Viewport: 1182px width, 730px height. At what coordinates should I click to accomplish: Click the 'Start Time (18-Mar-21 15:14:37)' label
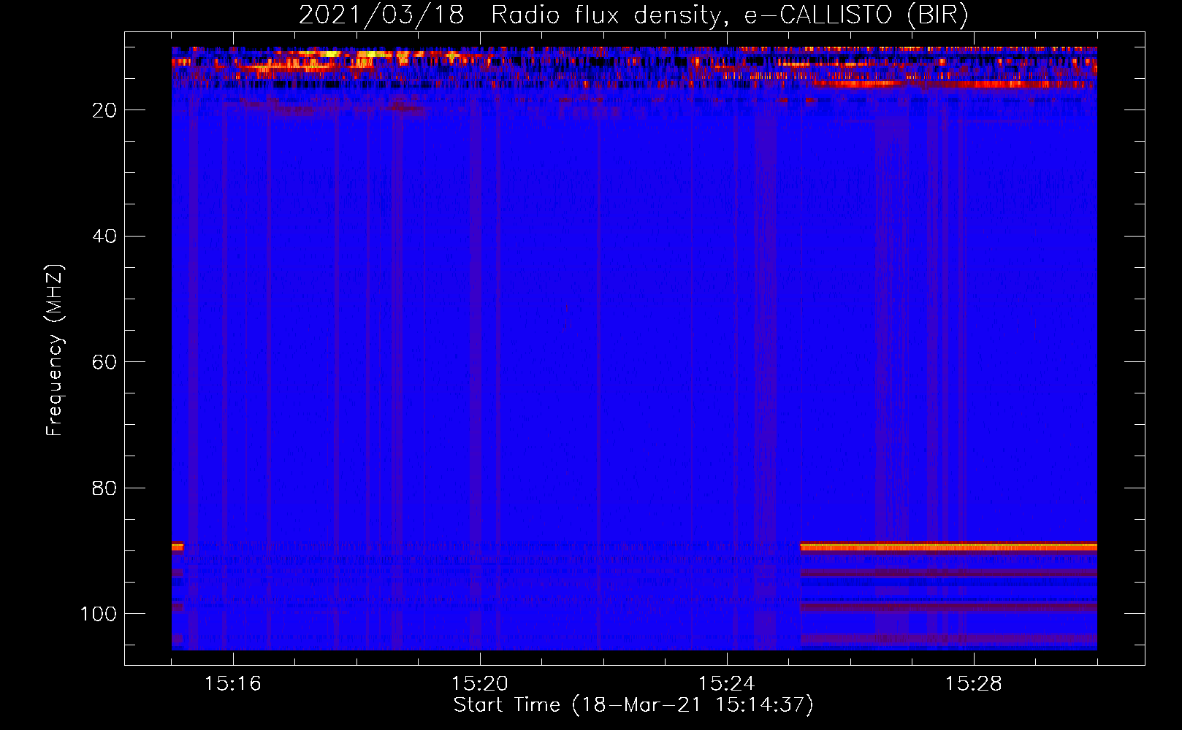coord(633,705)
